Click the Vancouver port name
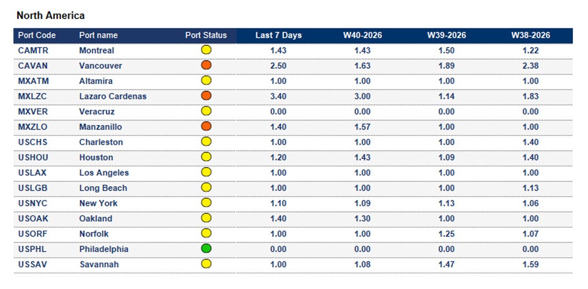 101,65
